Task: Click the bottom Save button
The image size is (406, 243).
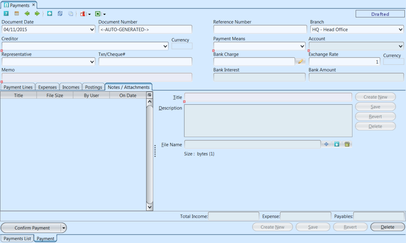Action: click(313, 227)
